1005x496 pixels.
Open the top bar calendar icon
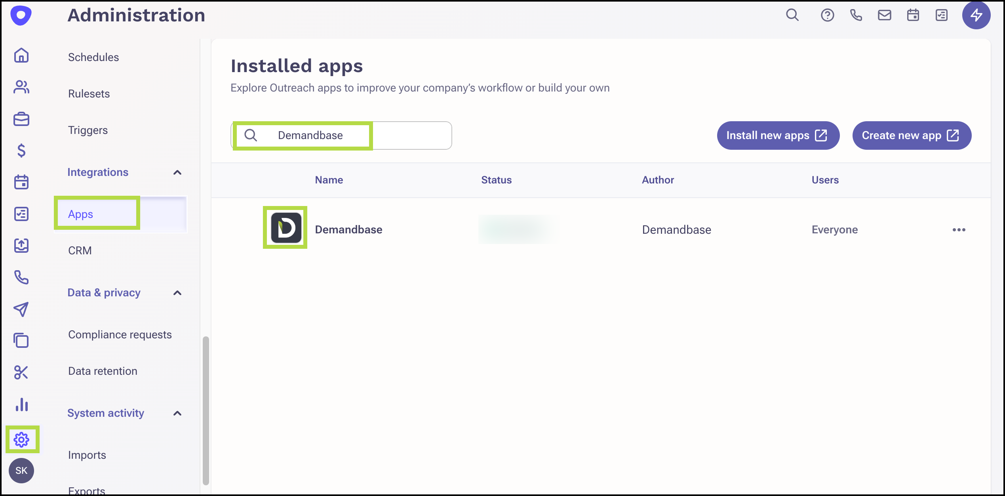click(x=913, y=15)
